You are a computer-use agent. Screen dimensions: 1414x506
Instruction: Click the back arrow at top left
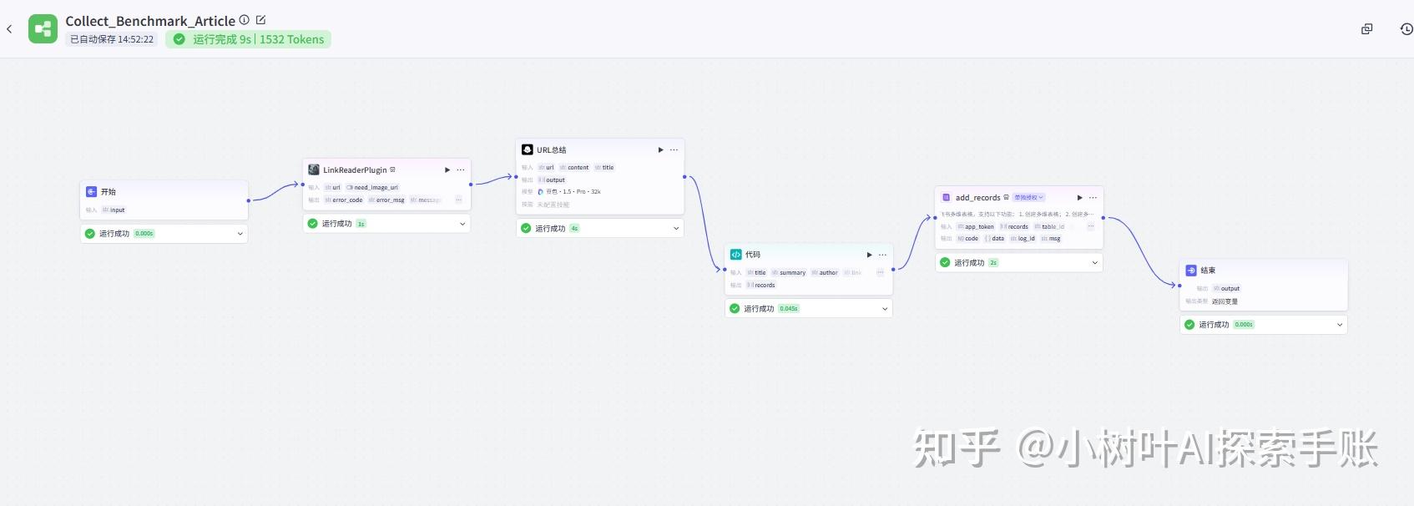tap(9, 29)
